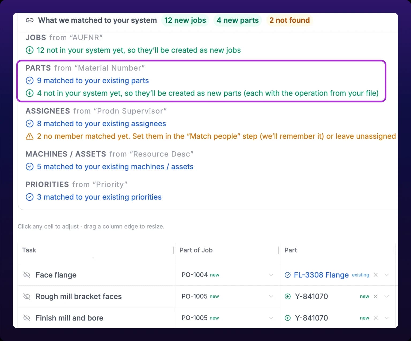Click the check icon beside FL-3308 Flange
This screenshot has height=341, width=411.
pyautogui.click(x=288, y=275)
